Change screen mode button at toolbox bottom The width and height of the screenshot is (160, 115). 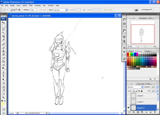(x=3, y=113)
